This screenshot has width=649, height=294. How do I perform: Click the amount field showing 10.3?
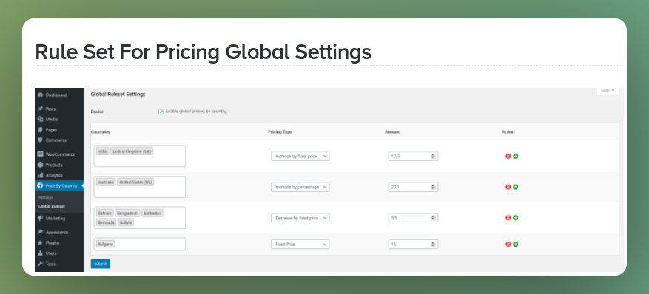(x=413, y=156)
